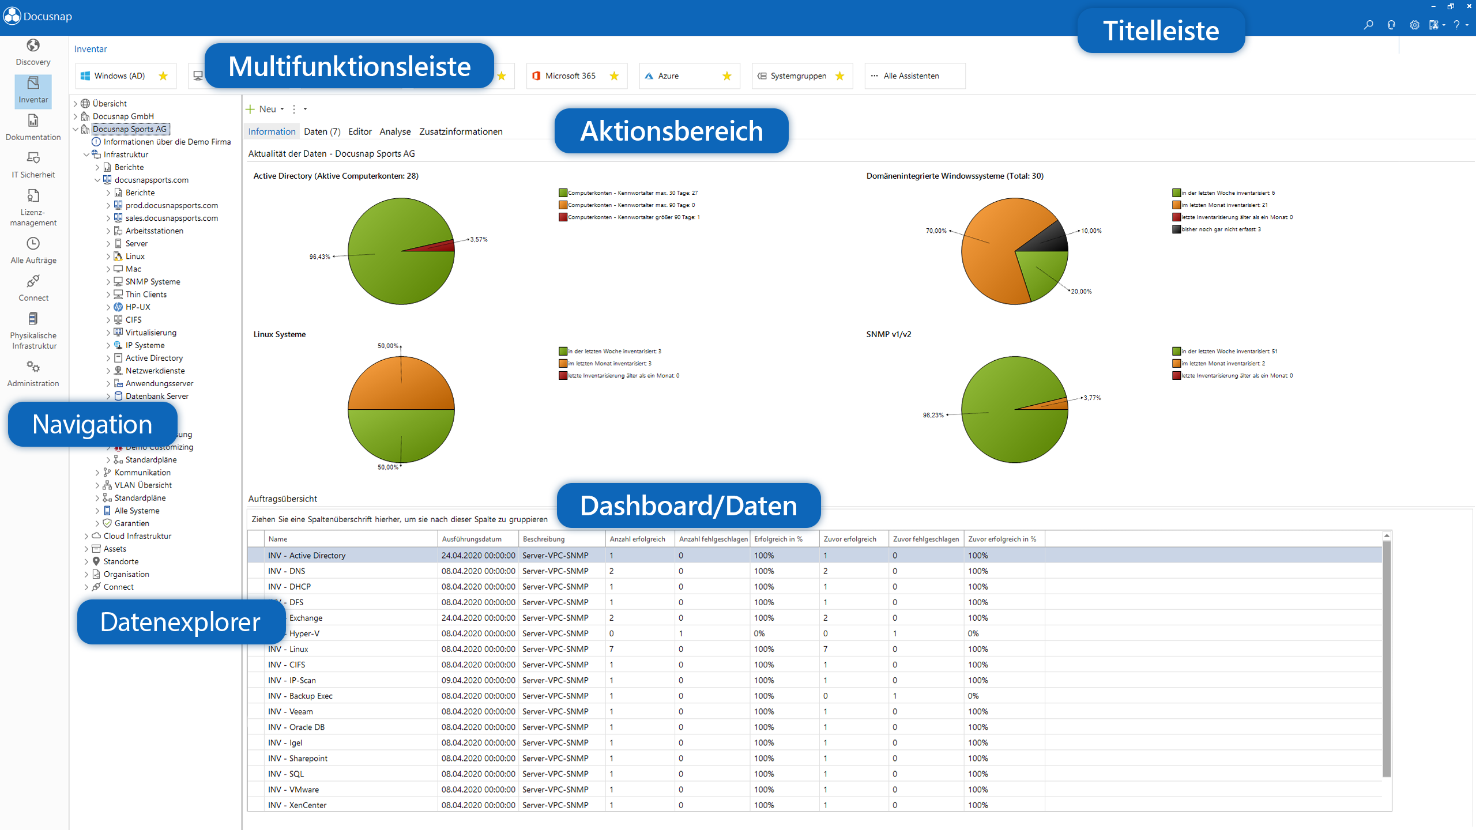Screen dimensions: 1476x830
Task: Open Lizenzmanagement from the sidebar
Action: click(33, 208)
